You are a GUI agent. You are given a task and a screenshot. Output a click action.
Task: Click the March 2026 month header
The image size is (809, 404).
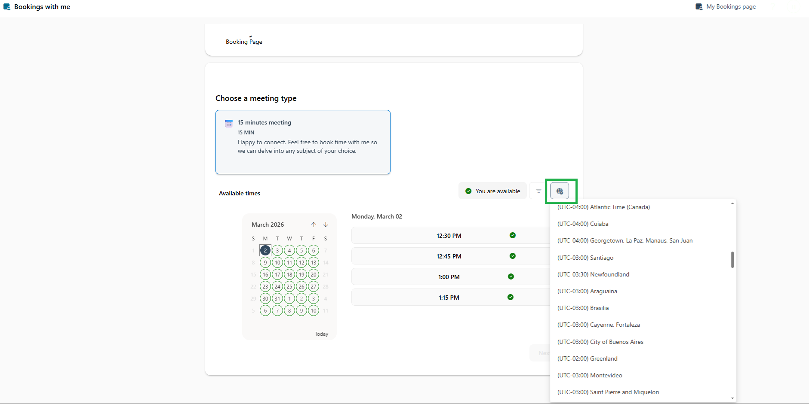tap(268, 225)
